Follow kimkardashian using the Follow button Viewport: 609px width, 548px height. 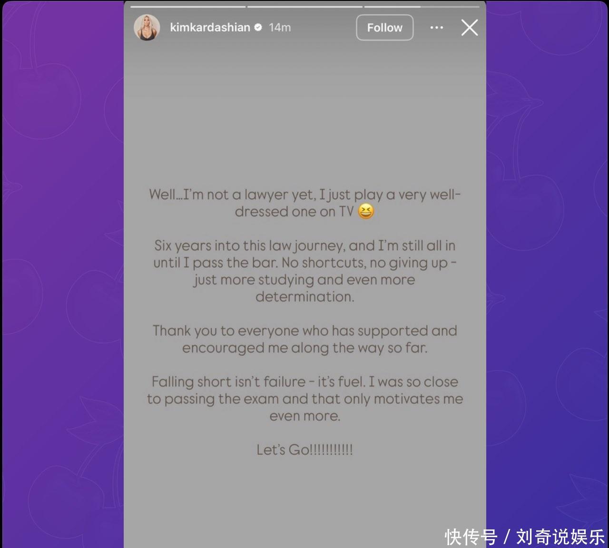(x=384, y=28)
